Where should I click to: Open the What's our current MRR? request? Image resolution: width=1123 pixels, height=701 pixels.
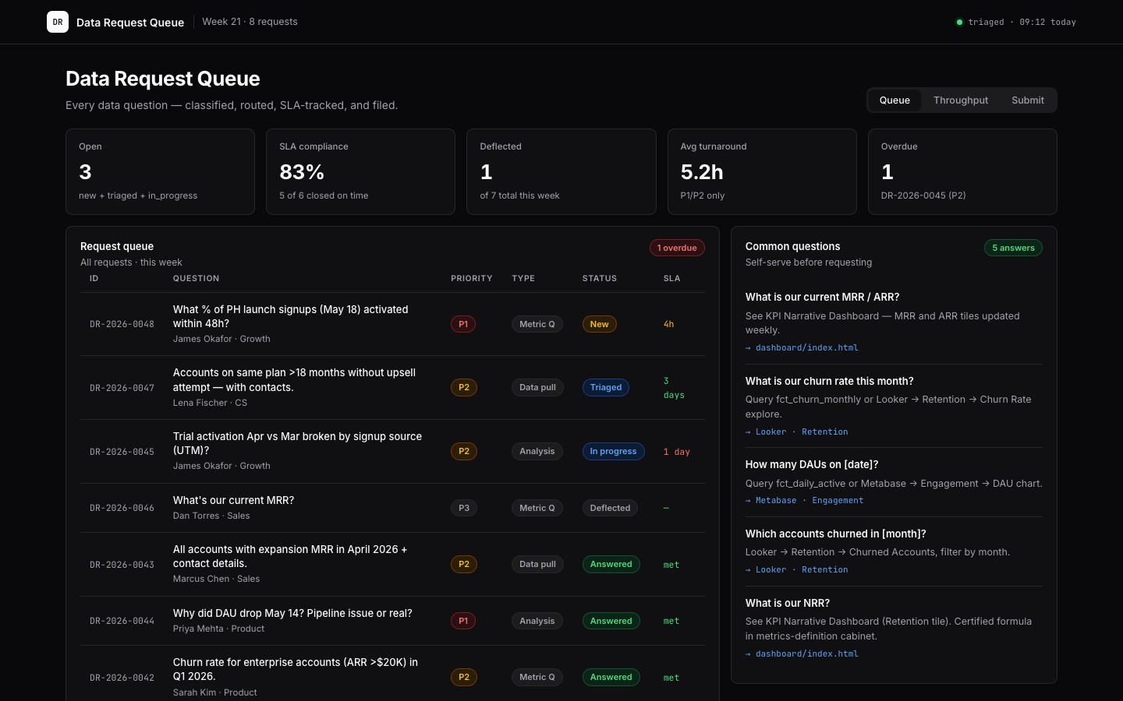(233, 500)
